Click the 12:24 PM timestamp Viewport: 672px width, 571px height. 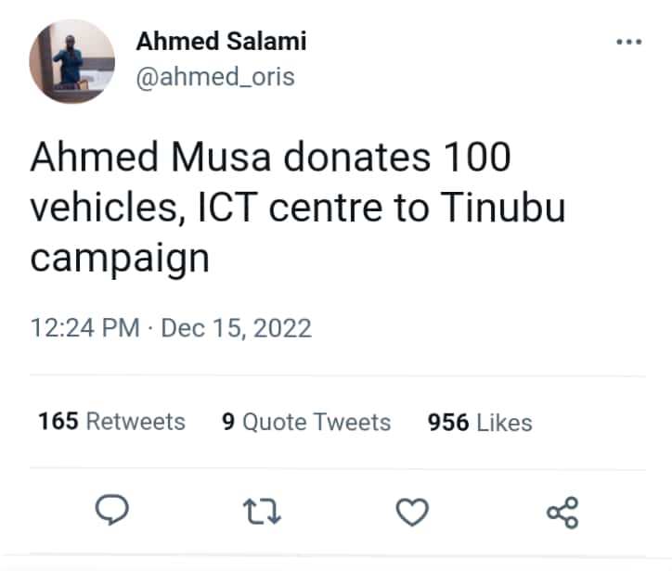pos(84,328)
